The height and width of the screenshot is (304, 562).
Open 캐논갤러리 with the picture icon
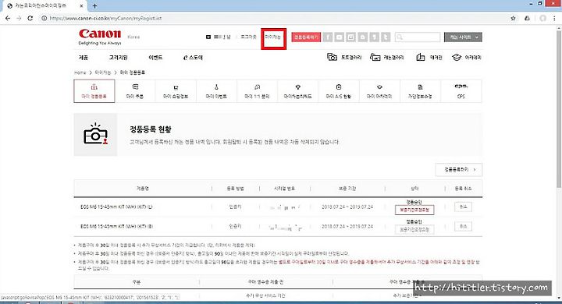tap(386, 57)
